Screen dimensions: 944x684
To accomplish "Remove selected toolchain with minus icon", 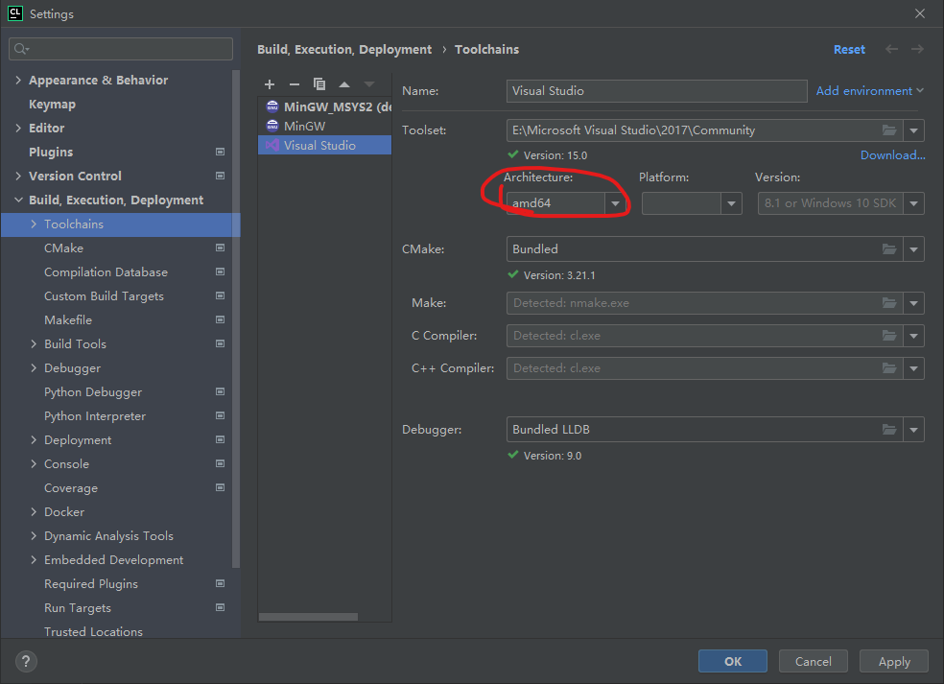I will tap(294, 84).
